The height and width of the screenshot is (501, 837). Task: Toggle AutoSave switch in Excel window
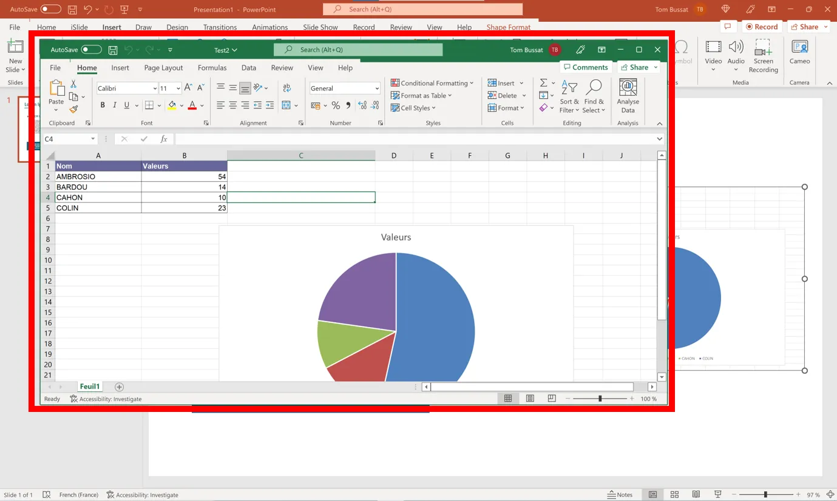pos(91,50)
